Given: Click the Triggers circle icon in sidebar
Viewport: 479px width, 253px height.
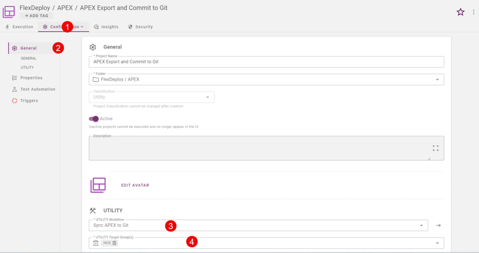Looking at the screenshot, I should 15,100.
